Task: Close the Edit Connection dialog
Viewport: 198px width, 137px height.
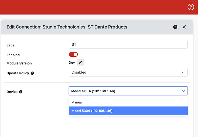Action: 184,27
